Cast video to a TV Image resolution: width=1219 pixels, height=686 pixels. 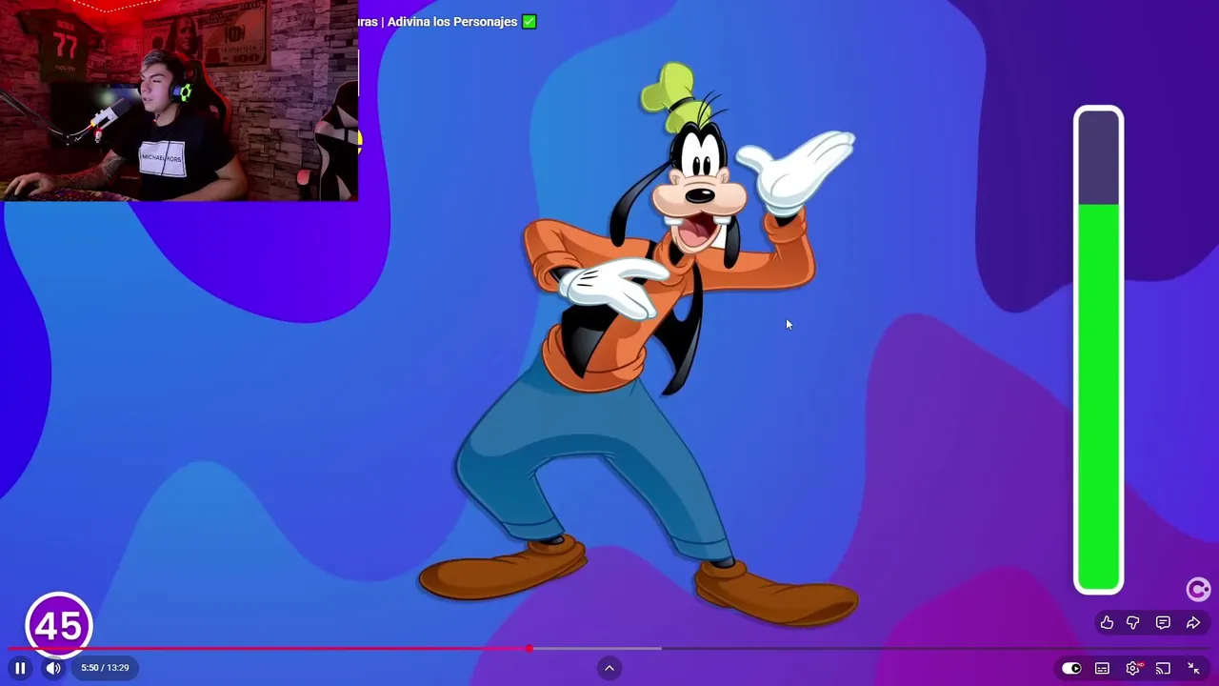1163,668
